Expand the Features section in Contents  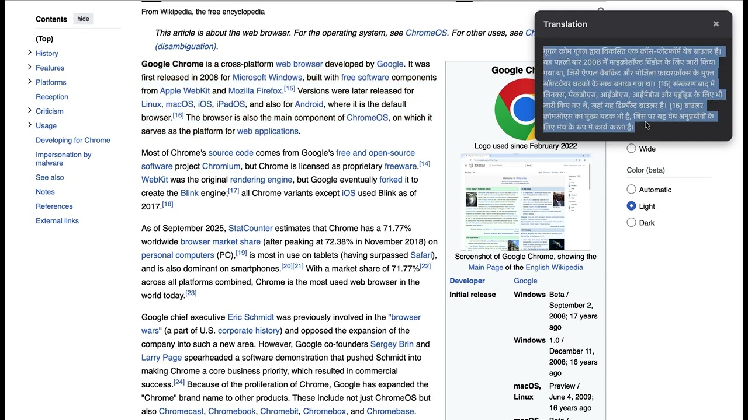coord(30,67)
